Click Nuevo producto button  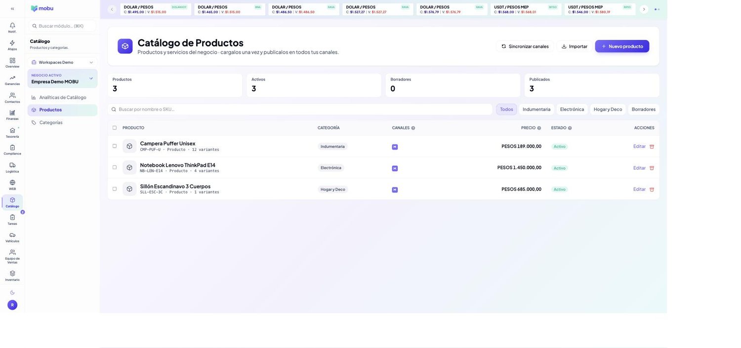pos(622,46)
